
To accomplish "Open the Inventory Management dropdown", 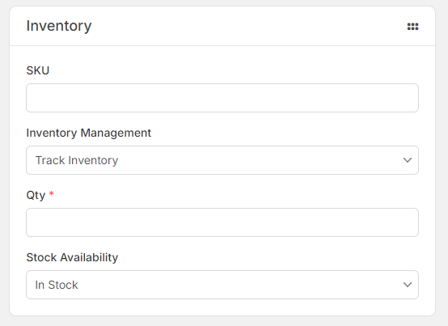I will point(222,160).
